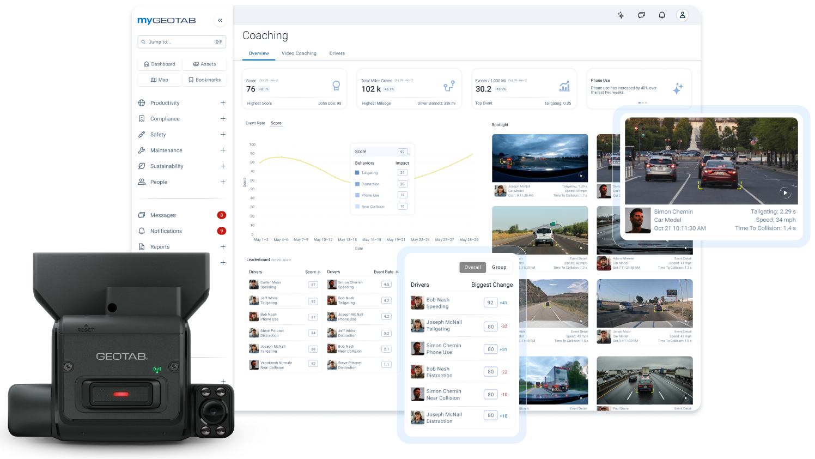Click the Near Collision behavior color swatch
The image size is (815, 459).
coord(357,207)
